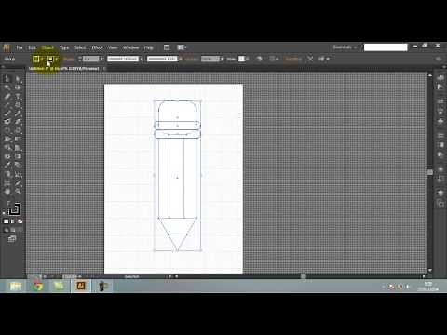
Task: Select the Gradient tool
Action: pyautogui.click(x=18, y=156)
